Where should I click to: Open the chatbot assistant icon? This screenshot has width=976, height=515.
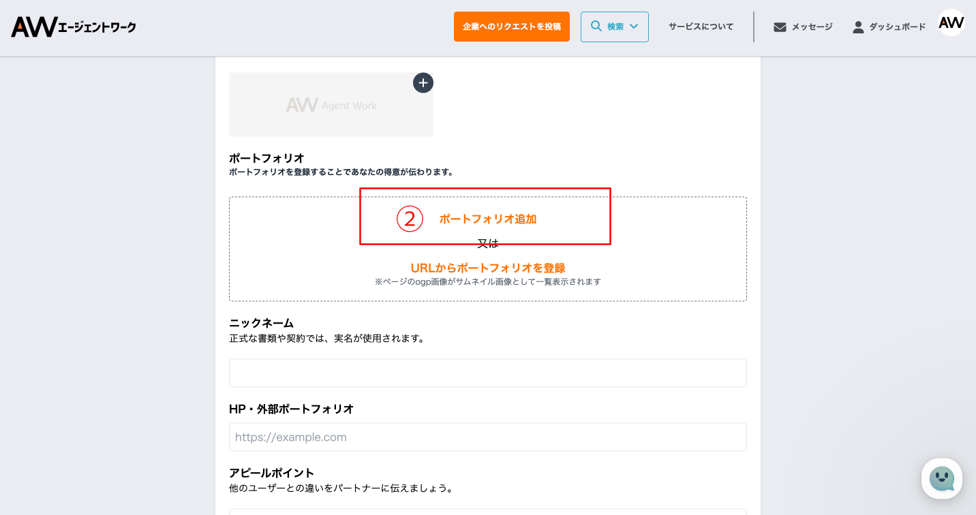point(941,479)
